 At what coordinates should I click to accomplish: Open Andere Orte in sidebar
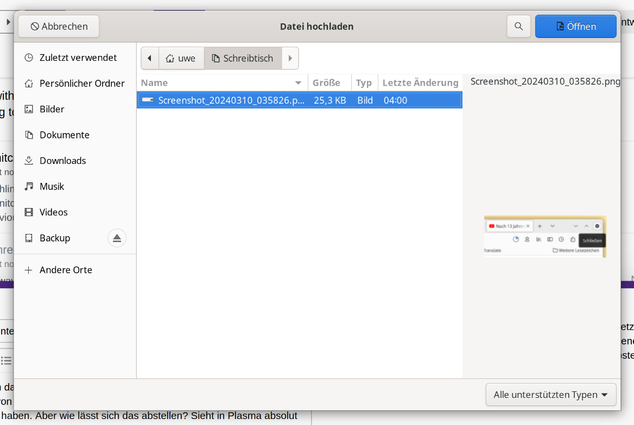[x=75, y=270]
